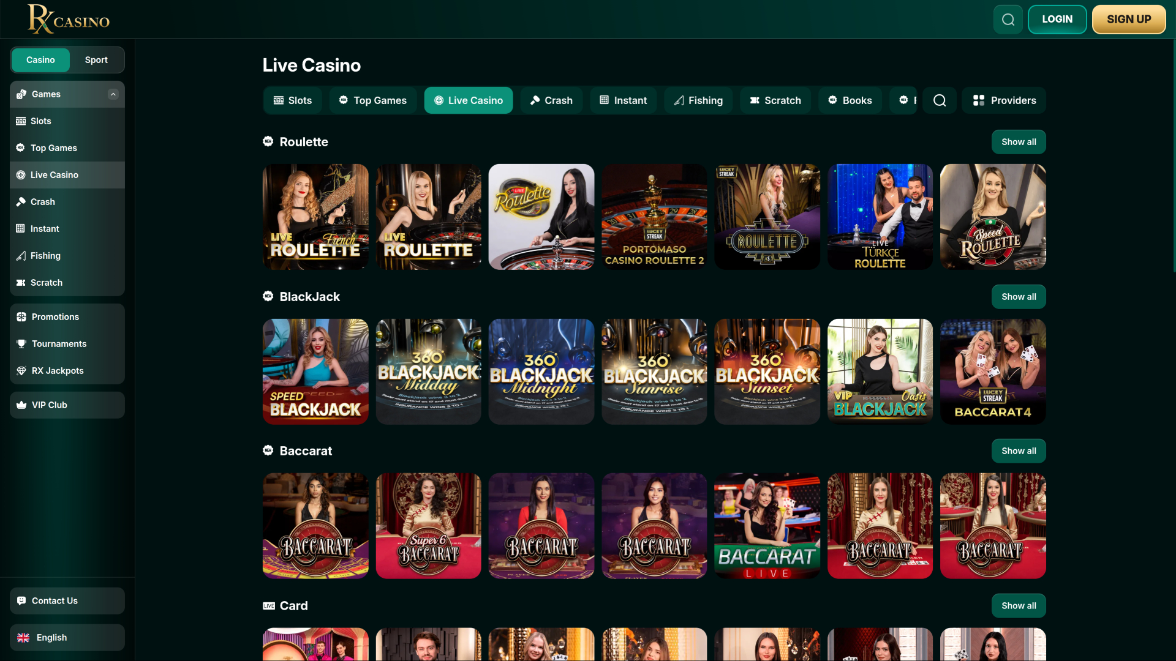Open the English language selector
Viewport: 1176px width, 661px height.
click(x=67, y=637)
